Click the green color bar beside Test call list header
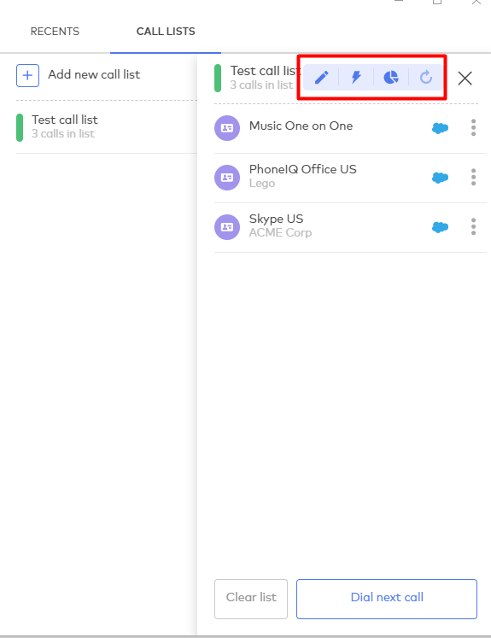Viewport: 491px width, 638px height. click(x=218, y=78)
